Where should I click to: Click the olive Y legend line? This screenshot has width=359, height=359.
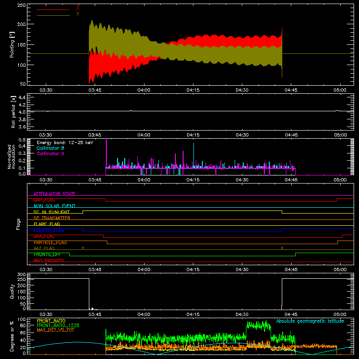click(53, 16)
